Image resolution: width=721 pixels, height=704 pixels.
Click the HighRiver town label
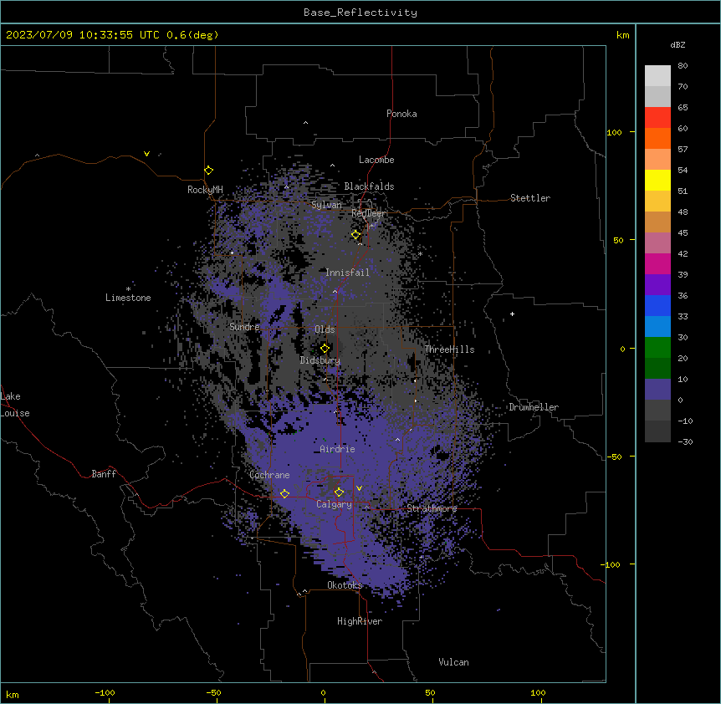tap(360, 621)
